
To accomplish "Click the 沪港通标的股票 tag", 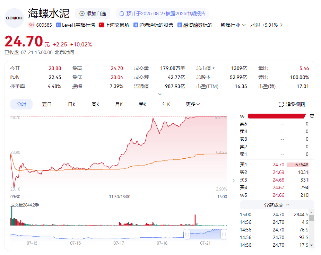I will 156,25.
